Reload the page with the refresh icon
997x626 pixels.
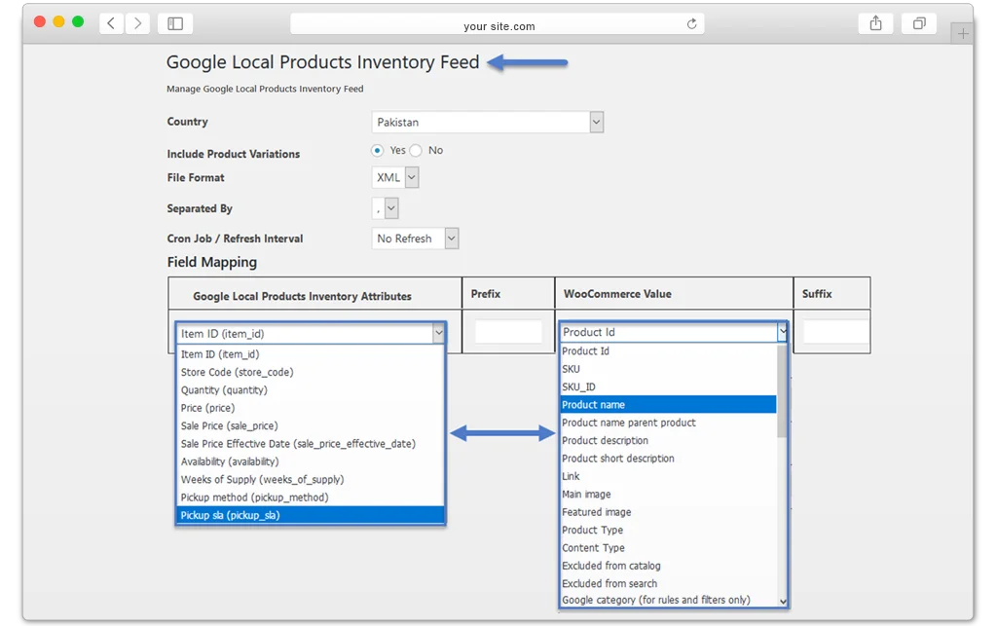(x=692, y=24)
